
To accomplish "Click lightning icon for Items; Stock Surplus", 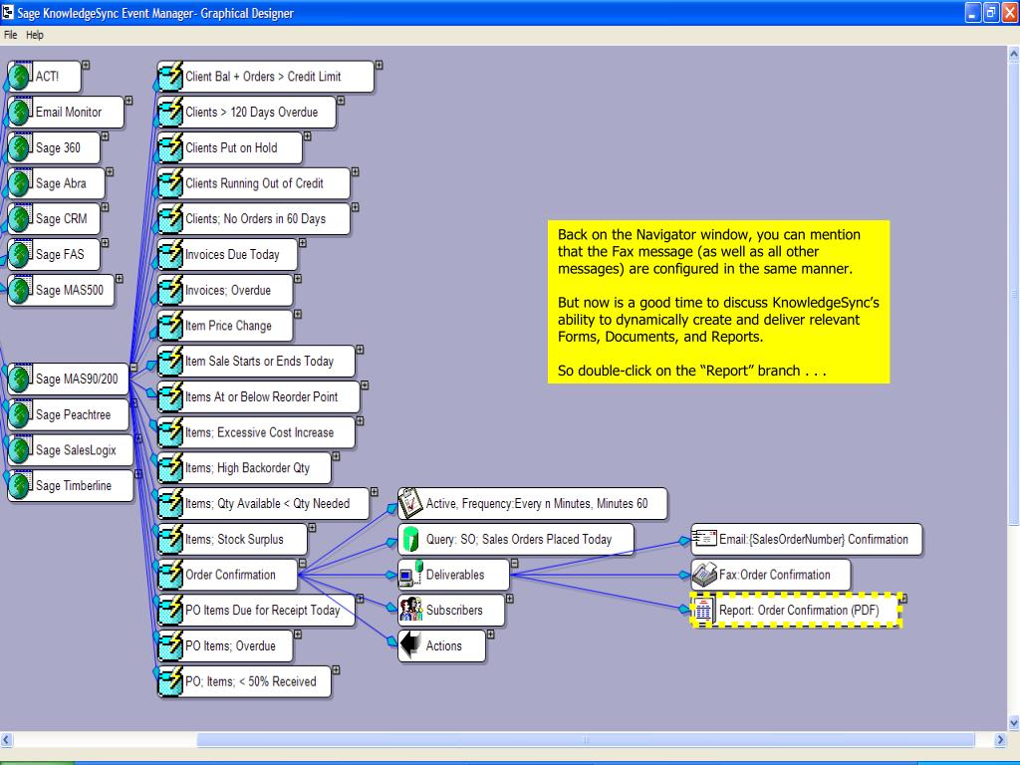I will click(x=170, y=539).
